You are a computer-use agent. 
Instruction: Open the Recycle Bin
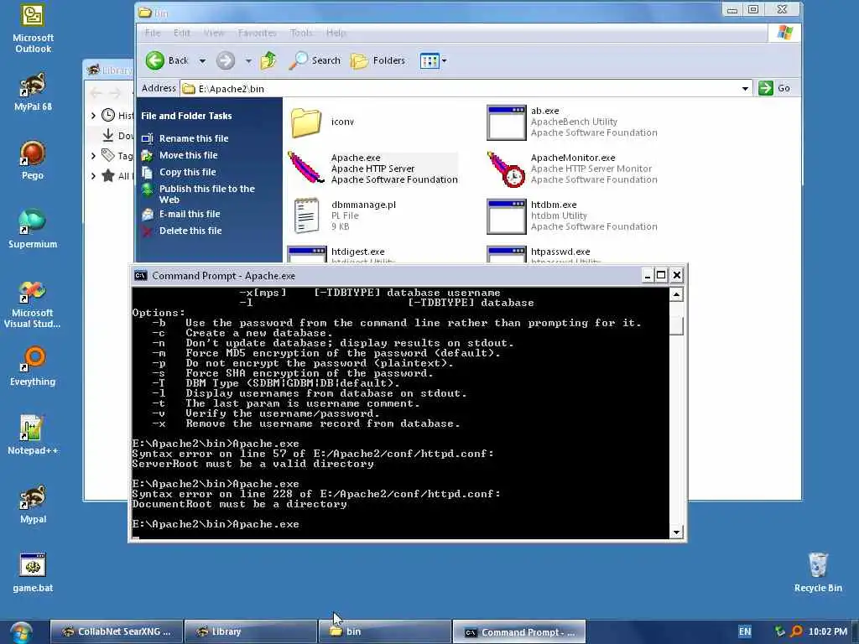(x=818, y=573)
